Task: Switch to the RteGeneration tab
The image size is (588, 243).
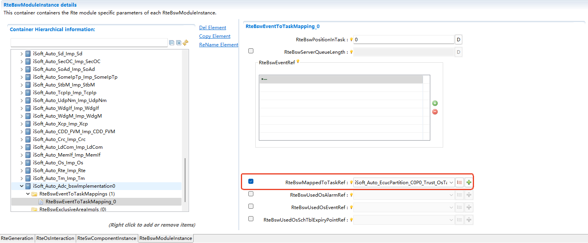Action: click(x=17, y=238)
